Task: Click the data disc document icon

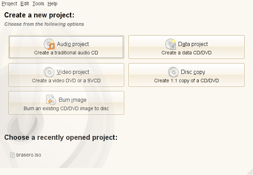Action: [171, 44]
